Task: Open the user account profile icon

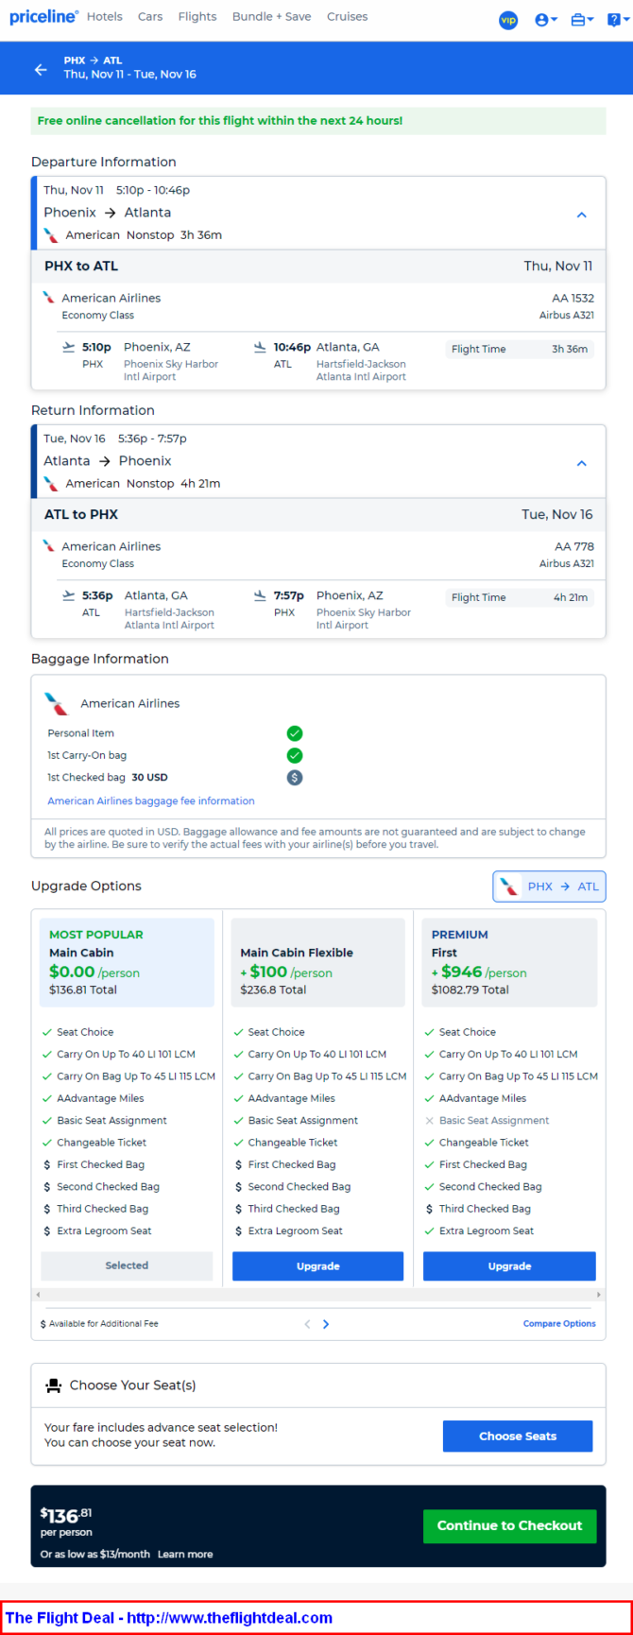Action: tap(545, 20)
